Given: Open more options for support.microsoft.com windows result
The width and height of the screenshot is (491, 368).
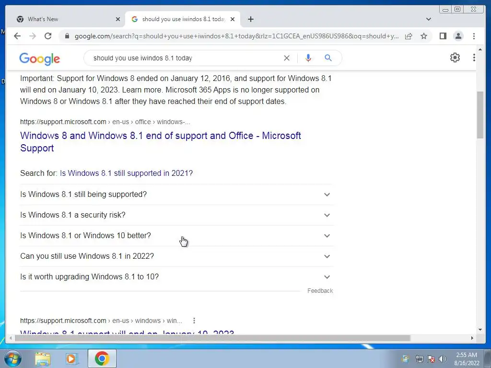Looking at the screenshot, I should coord(194,321).
